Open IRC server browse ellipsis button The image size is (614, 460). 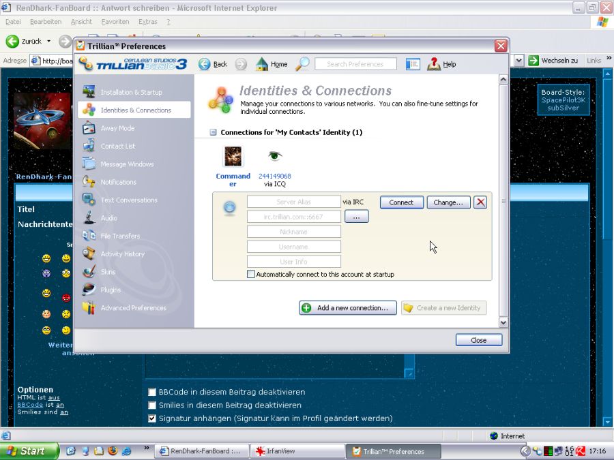[356, 216]
